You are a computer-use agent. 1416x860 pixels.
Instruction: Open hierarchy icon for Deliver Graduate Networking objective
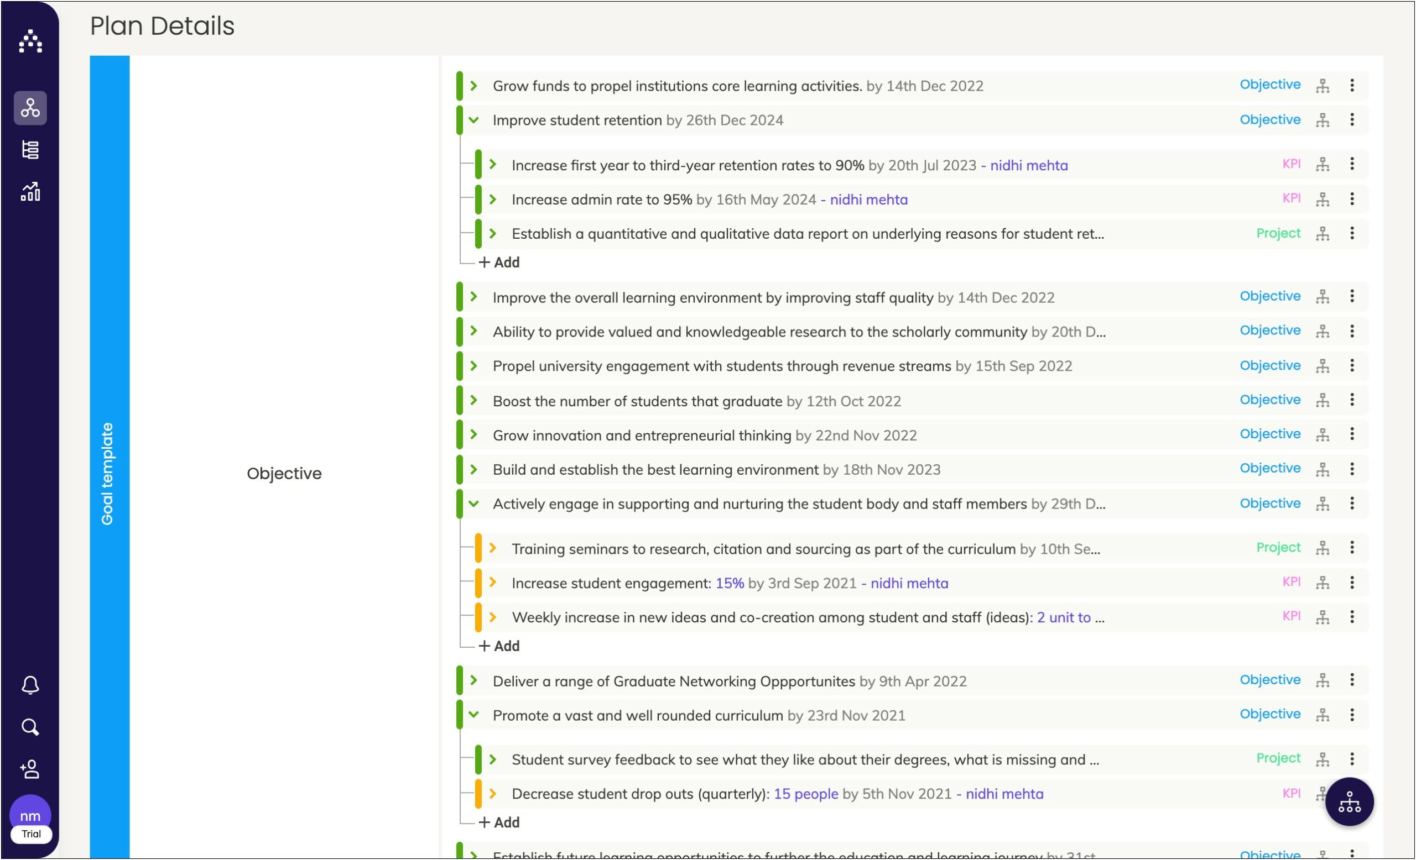[x=1323, y=680]
